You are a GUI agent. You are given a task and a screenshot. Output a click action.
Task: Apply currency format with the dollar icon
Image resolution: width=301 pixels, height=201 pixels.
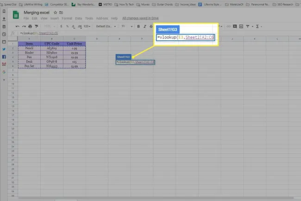[x=61, y=26]
